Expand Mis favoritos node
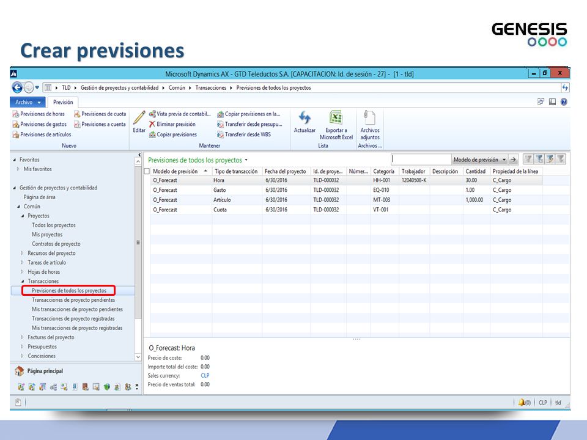This screenshot has width=587, height=440. (x=18, y=169)
